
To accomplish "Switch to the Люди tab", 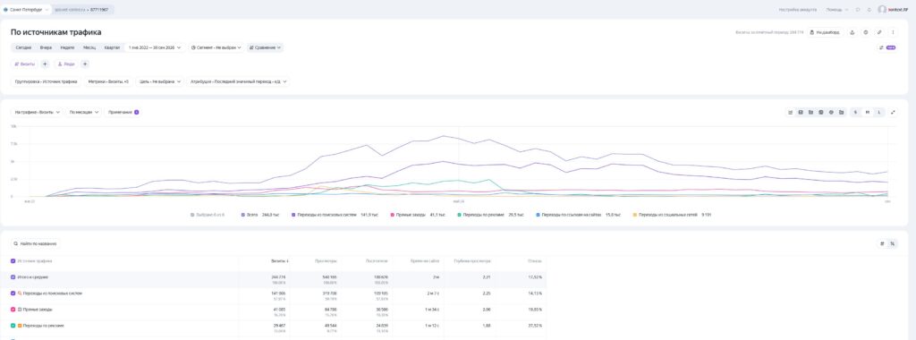I will coord(66,64).
